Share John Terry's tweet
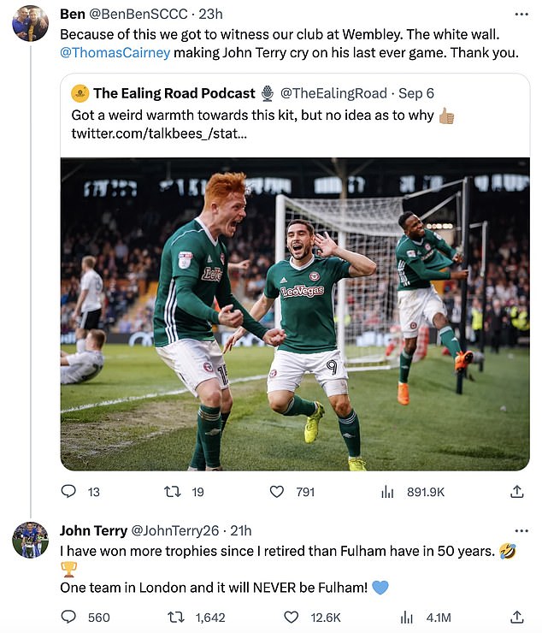Image resolution: width=542 pixels, height=633 pixels. click(516, 617)
